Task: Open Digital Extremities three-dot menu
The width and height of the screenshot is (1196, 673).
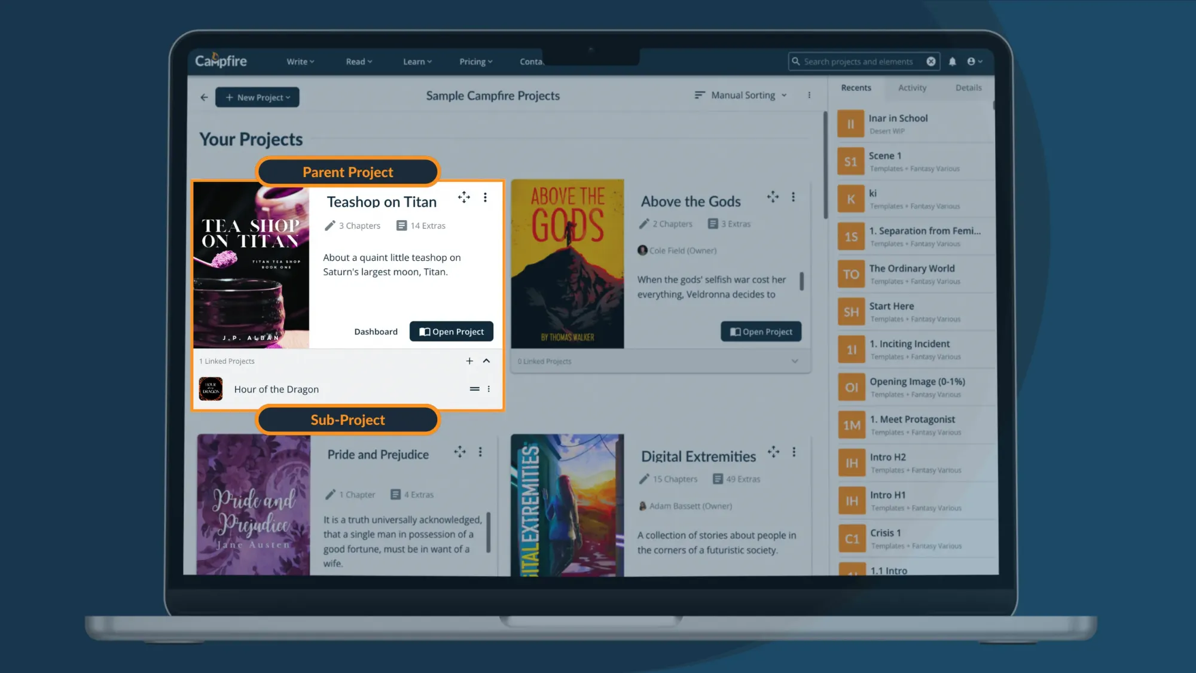Action: coord(794,452)
